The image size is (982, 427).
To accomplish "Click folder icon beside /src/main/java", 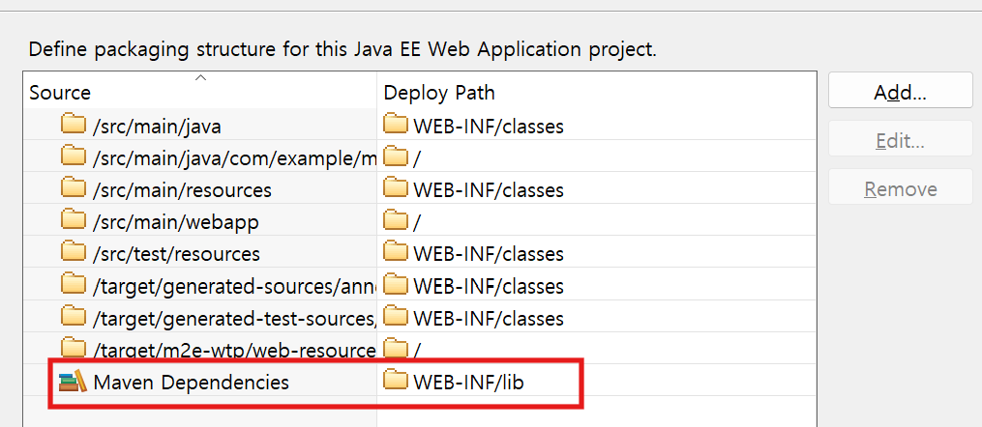I will (74, 125).
